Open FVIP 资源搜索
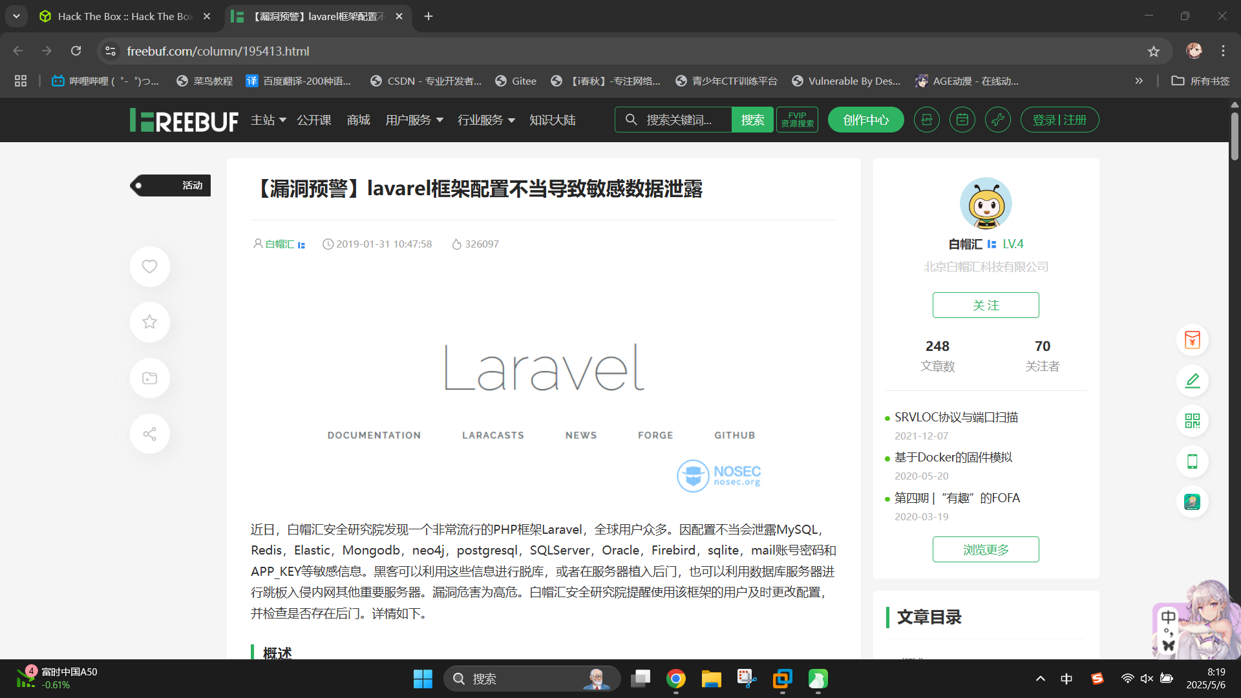1241x698 pixels. click(797, 120)
